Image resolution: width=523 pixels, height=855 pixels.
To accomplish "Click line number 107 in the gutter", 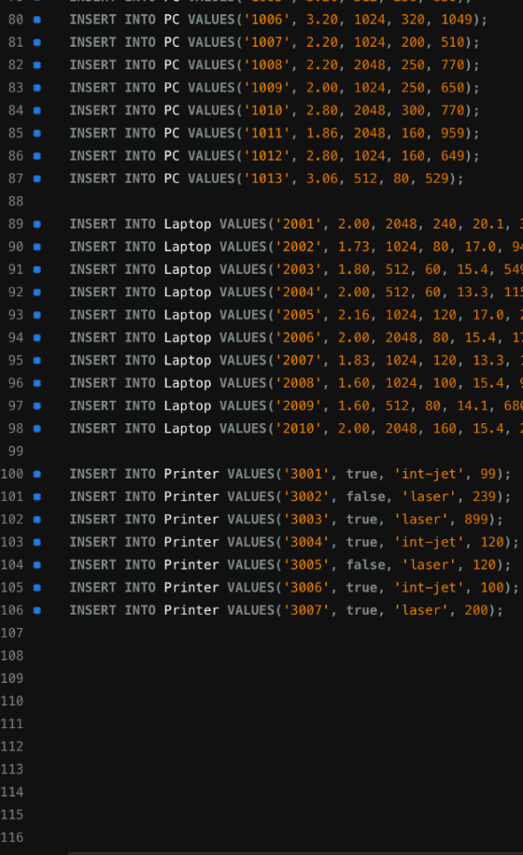I will [x=12, y=633].
